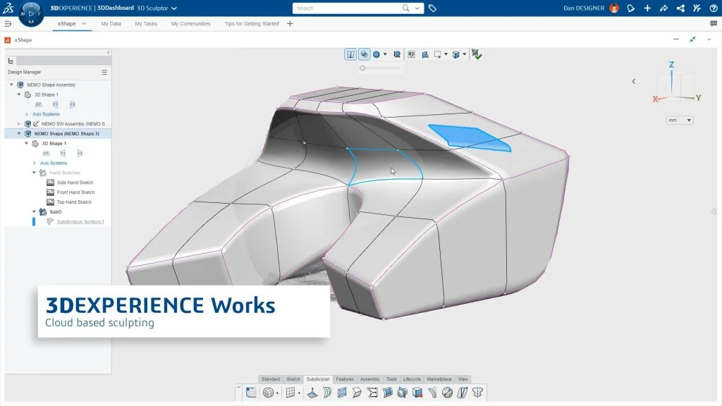Image resolution: width=722 pixels, height=406 pixels.
Task: Expand the NEMO SW Assembly node
Action: [x=19, y=123]
